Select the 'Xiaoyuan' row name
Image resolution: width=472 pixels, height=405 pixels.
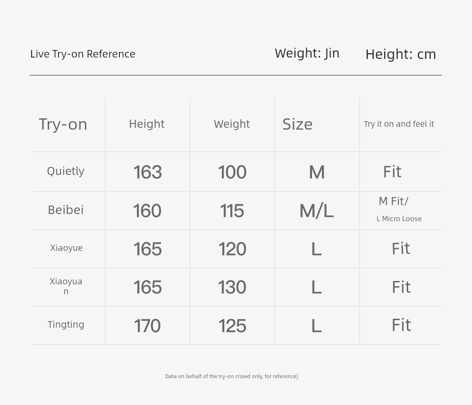pos(66,286)
